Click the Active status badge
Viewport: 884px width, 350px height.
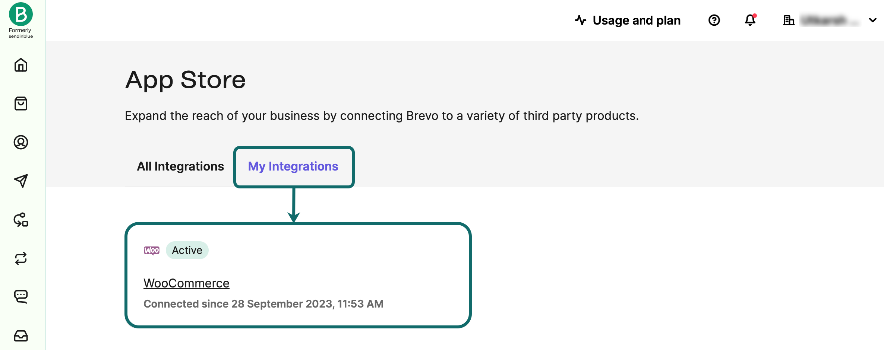point(187,250)
